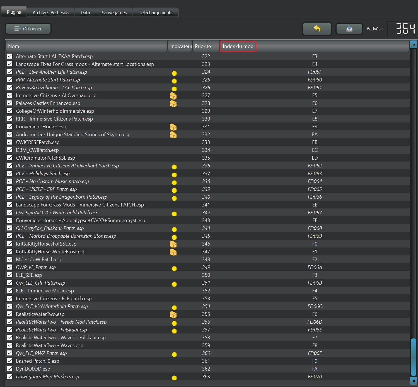Select the Landscape Fixes For Grass mods - Alternate start Locations.esp row
Image resolution: width=418 pixels, height=387 pixels.
pos(207,64)
